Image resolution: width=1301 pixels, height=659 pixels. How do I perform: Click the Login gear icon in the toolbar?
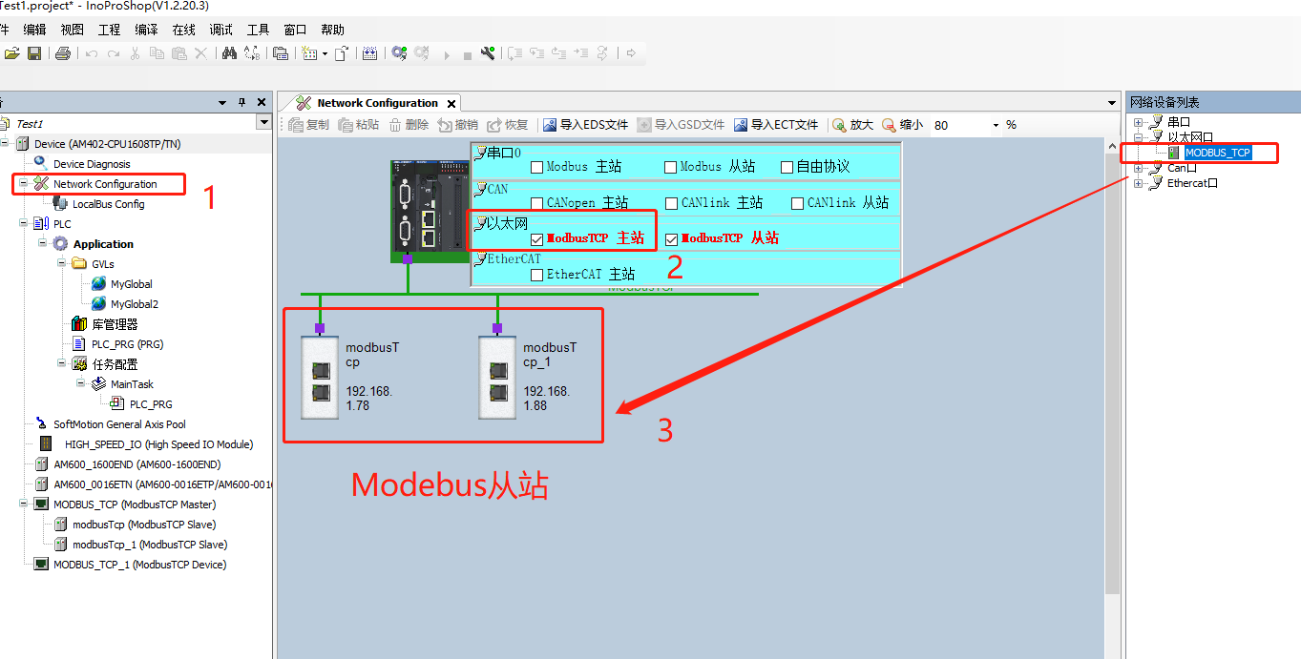click(x=399, y=53)
